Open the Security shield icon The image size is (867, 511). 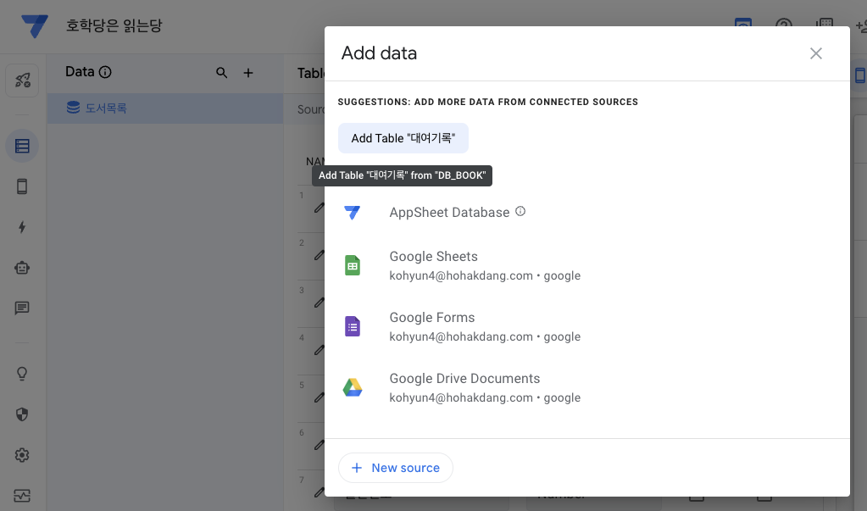click(x=22, y=414)
